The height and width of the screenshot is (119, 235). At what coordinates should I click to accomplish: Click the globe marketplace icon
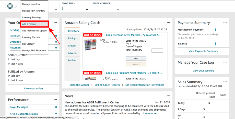10,6
